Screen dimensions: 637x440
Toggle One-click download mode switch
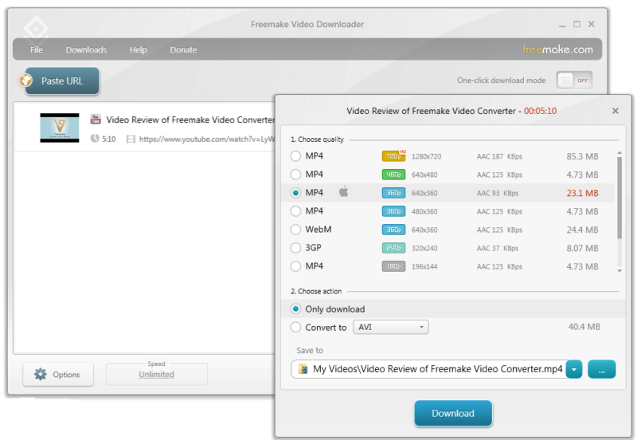574,81
